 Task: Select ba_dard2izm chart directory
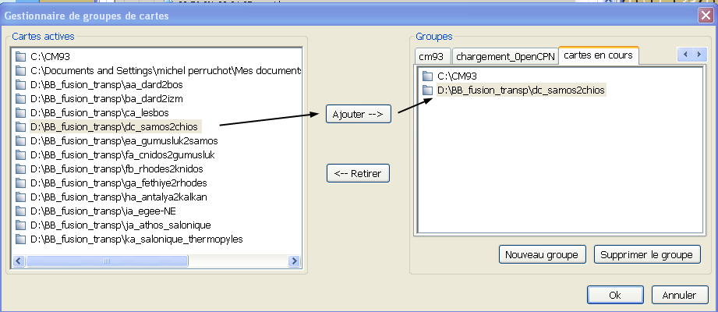click(x=106, y=98)
